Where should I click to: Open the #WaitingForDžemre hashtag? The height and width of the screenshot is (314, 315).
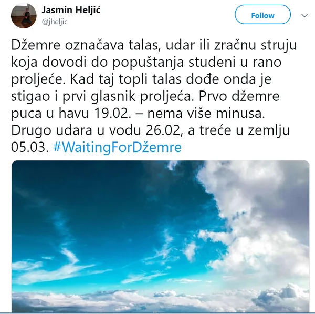pyautogui.click(x=117, y=147)
